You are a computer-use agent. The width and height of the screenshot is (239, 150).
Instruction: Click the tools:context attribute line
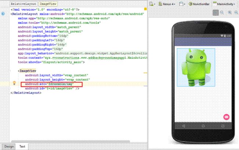[82, 58]
